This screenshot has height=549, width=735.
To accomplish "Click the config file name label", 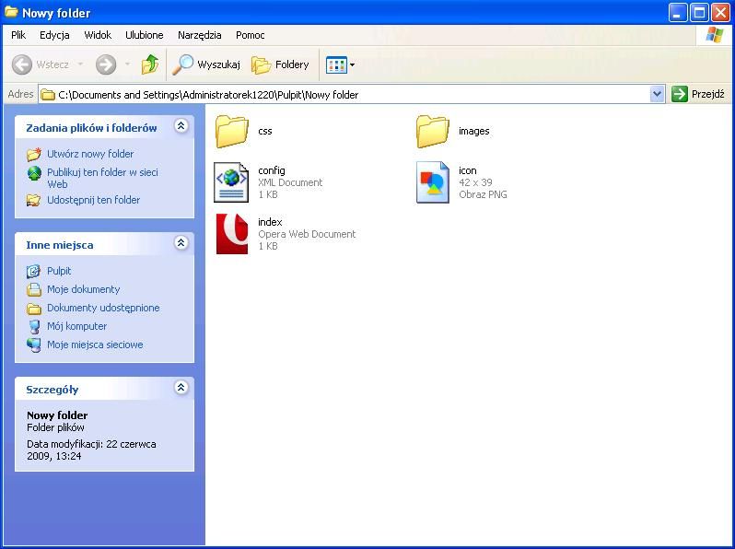I will pyautogui.click(x=272, y=170).
